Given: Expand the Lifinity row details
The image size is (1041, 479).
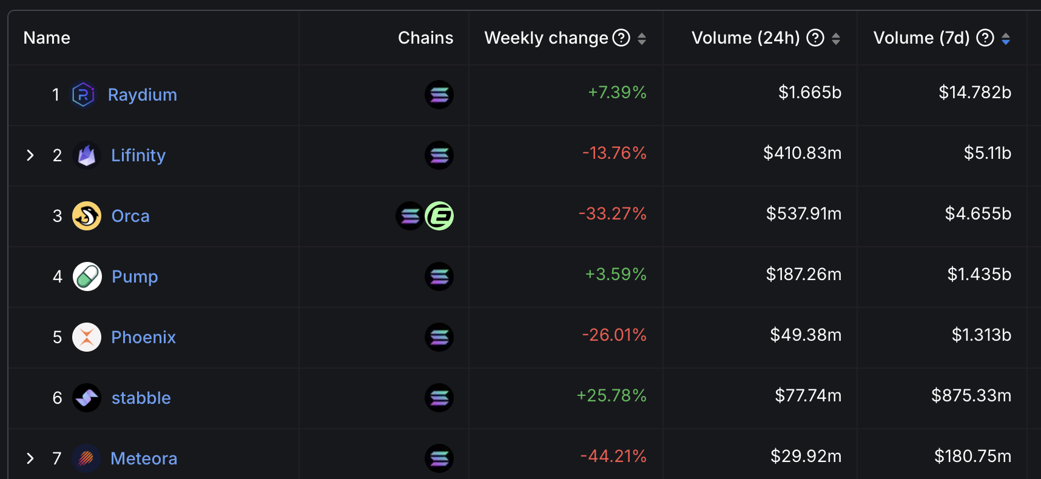Looking at the screenshot, I should coord(30,155).
